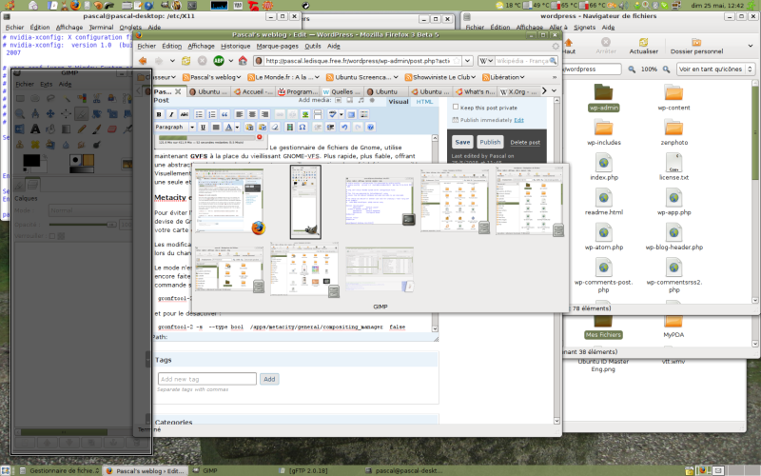This screenshot has width=761, height=476.
Task: Open the text color dropdown arrow beside A
Action: coord(237,128)
